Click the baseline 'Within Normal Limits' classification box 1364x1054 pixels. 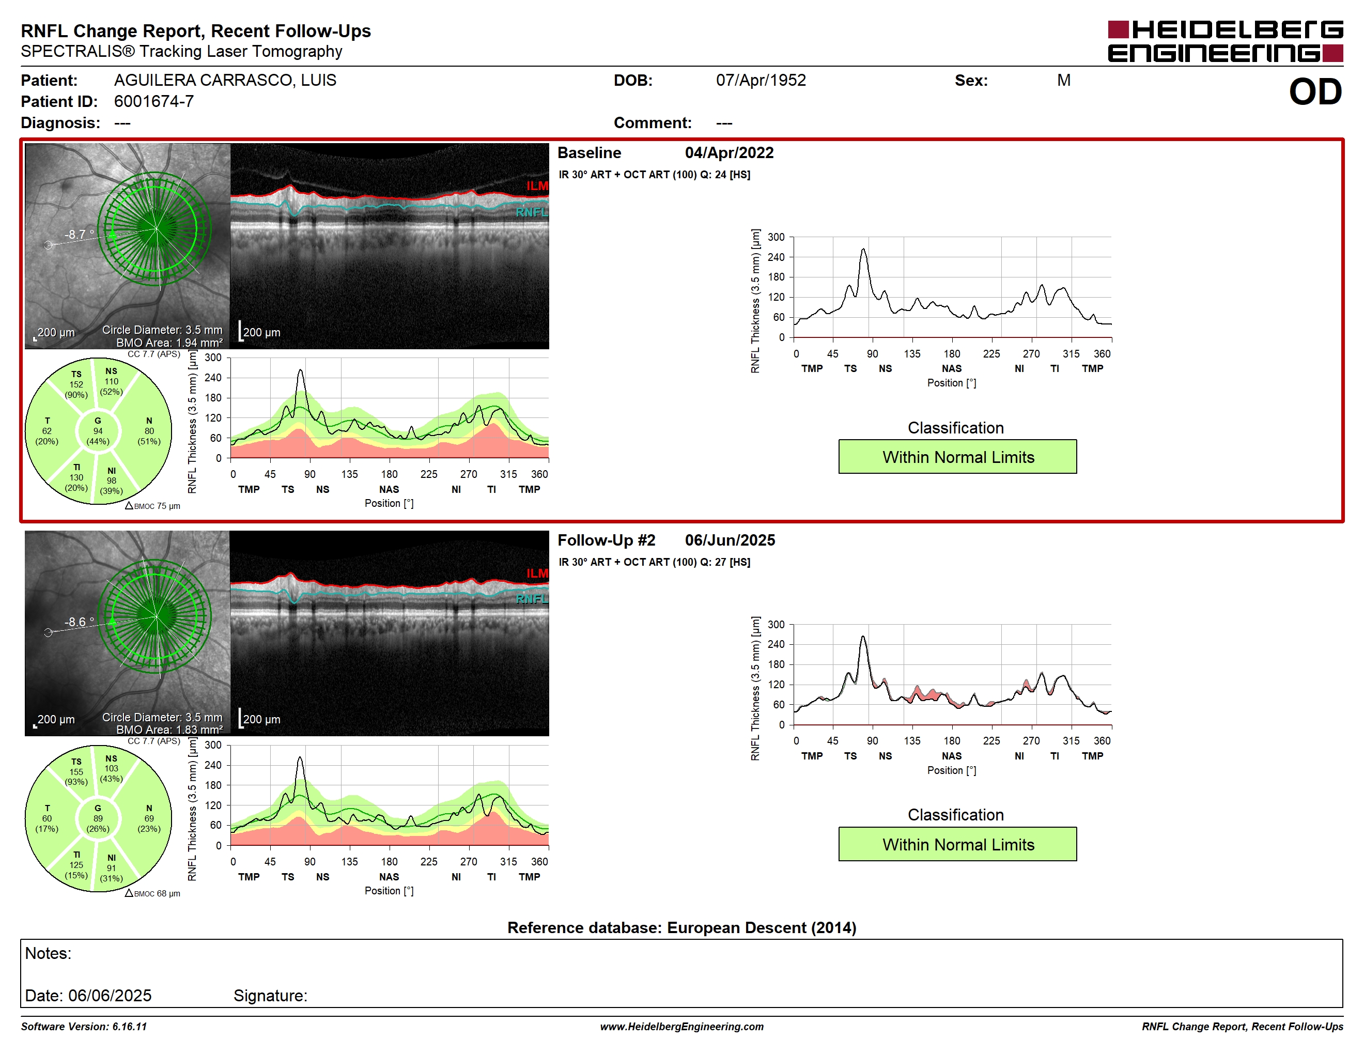957,456
